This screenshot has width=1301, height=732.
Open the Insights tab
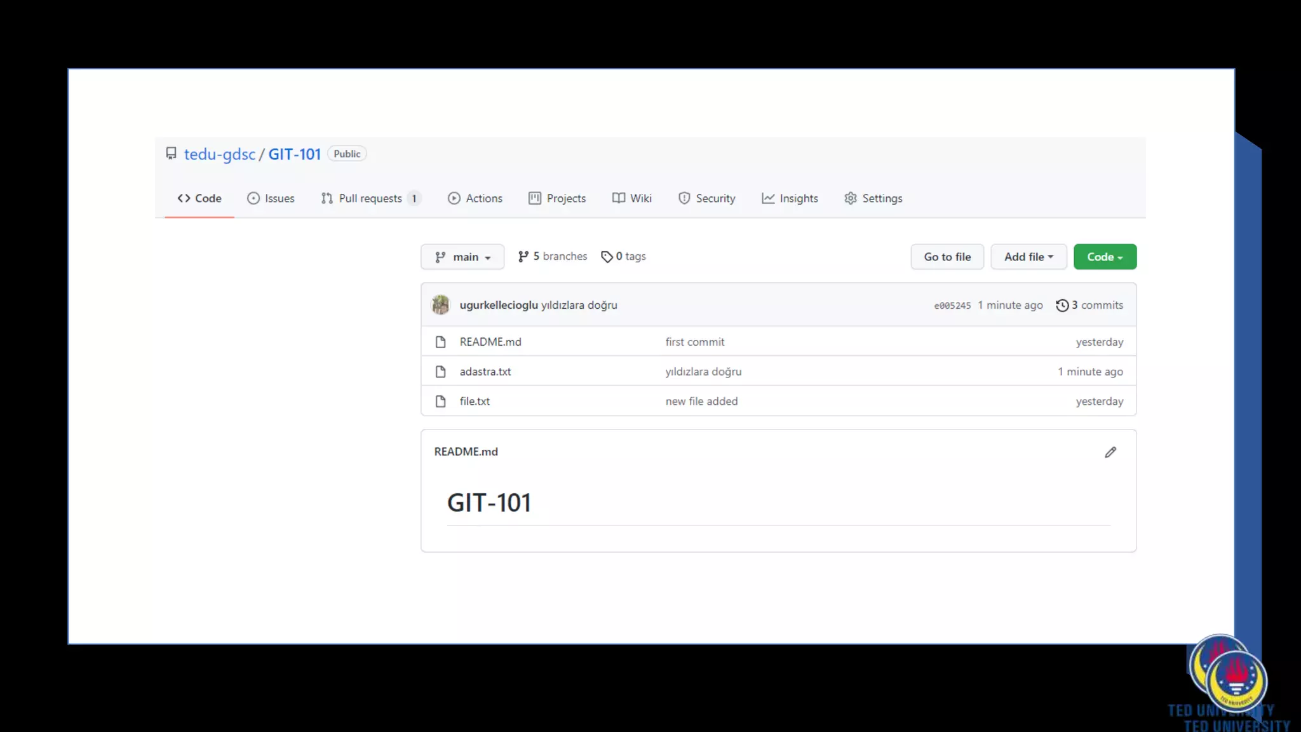(x=790, y=198)
